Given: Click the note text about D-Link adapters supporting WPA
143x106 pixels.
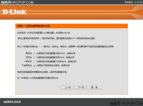Looking at the screenshot, I should click(x=38, y=78).
